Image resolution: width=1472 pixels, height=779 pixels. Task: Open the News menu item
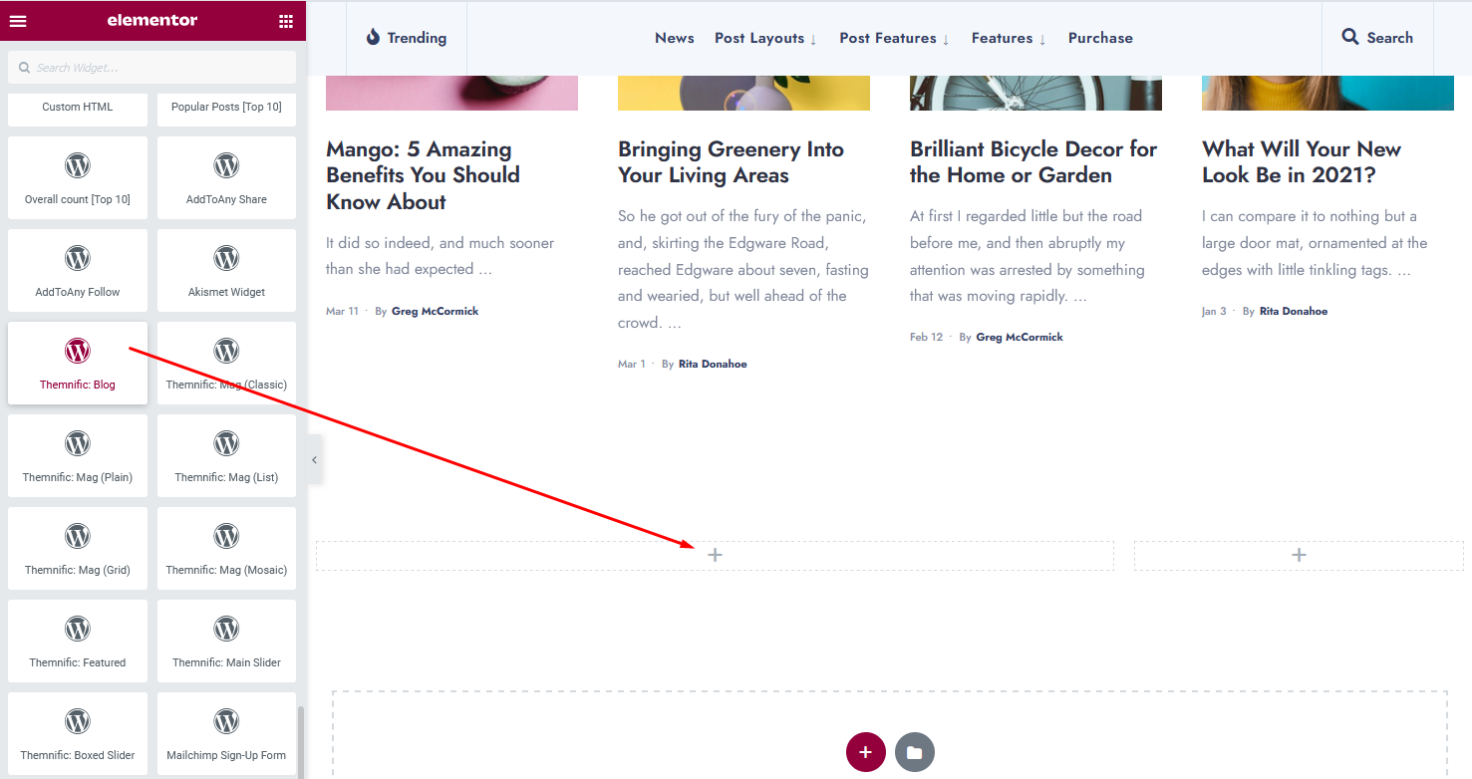675,38
